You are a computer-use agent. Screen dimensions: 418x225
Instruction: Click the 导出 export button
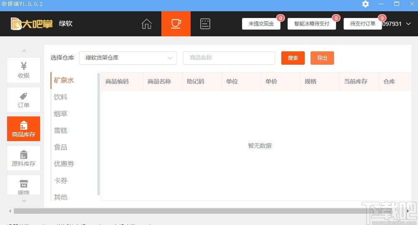point(322,58)
